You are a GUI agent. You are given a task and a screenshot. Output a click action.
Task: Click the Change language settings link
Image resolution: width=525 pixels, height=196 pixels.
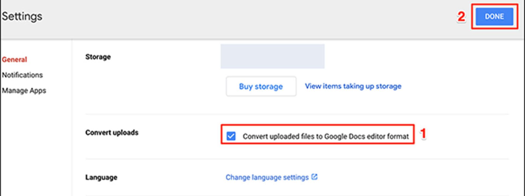(x=267, y=177)
